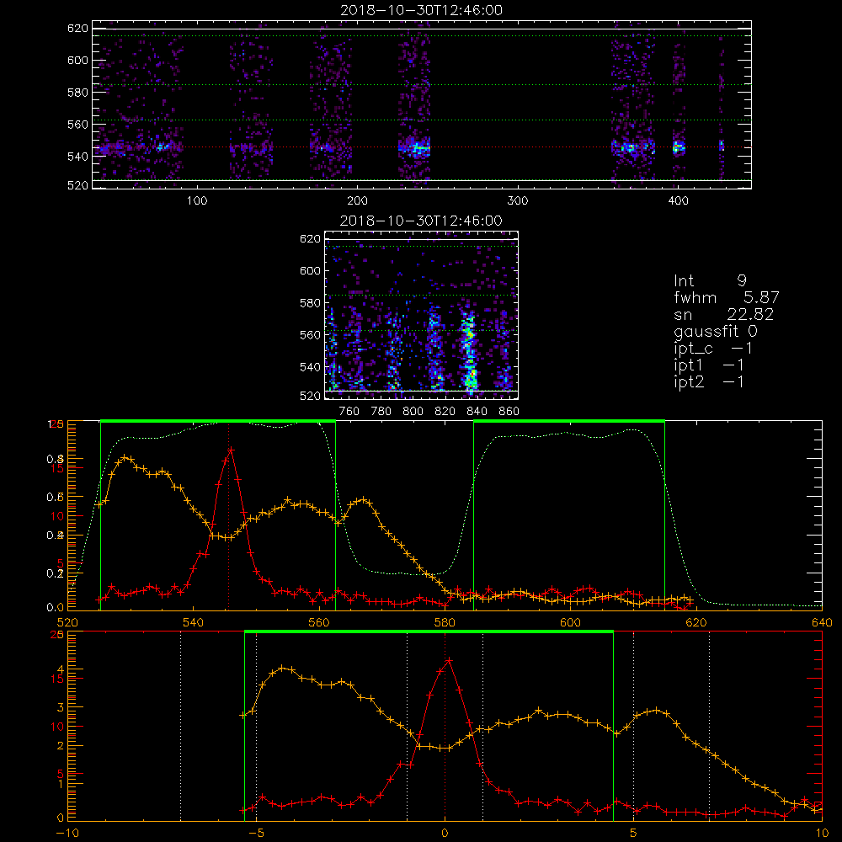Click the zoomed middle image title 2018-10-30T12:46:00
842x842 pixels.
coord(422,221)
